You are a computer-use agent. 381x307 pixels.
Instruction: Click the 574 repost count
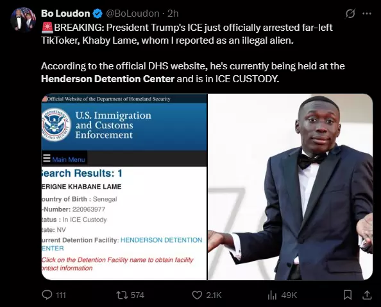[x=137, y=295]
